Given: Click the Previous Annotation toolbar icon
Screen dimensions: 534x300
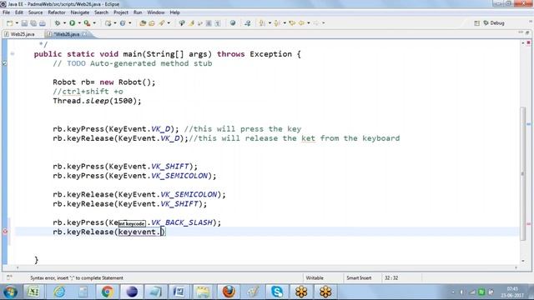Looking at the screenshot, I should (x=277, y=23).
